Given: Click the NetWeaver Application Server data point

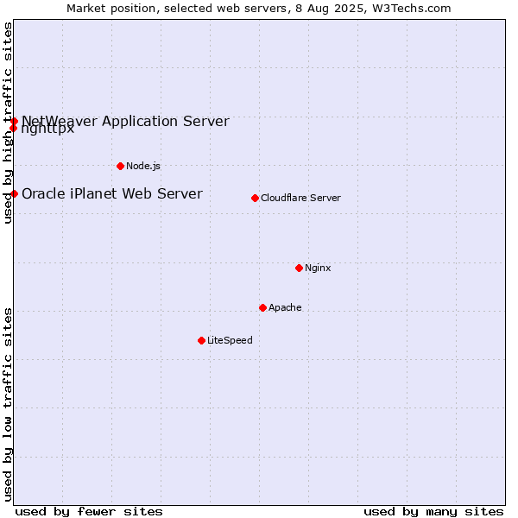Looking at the screenshot, I should 14,121.
